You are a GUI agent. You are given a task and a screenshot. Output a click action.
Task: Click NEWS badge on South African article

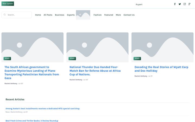(x=7, y=58)
